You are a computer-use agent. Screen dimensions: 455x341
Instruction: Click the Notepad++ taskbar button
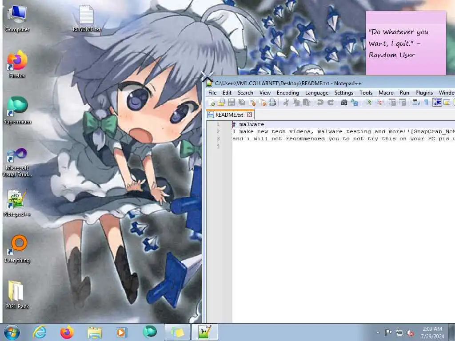click(205, 332)
